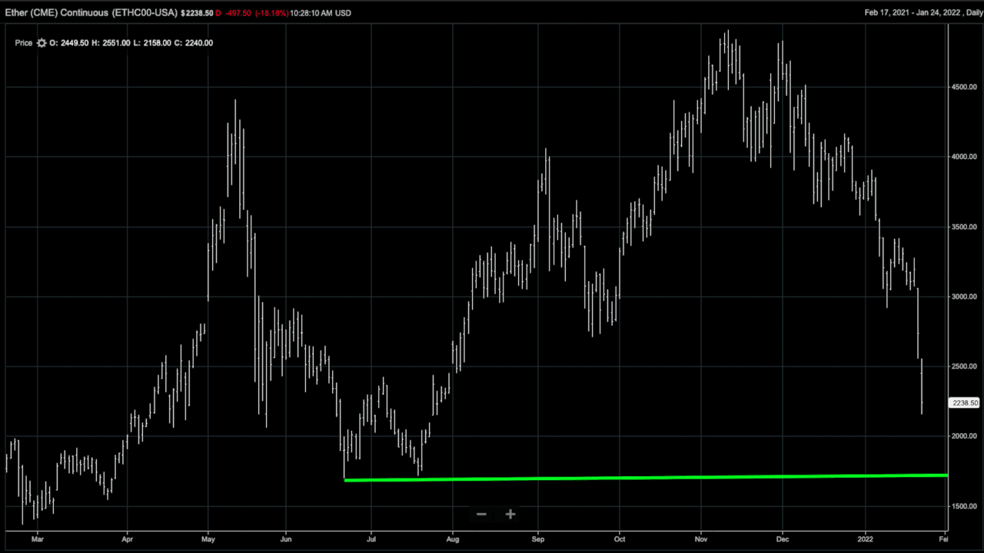Click the Mar label on time axis

pyautogui.click(x=37, y=540)
